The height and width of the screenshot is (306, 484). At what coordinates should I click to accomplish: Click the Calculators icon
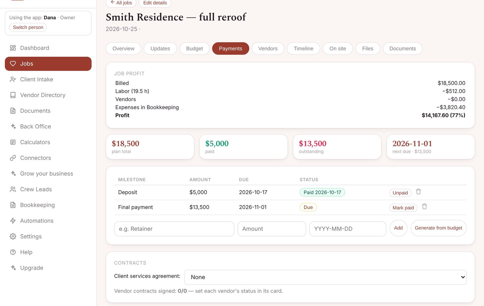[x=13, y=142]
